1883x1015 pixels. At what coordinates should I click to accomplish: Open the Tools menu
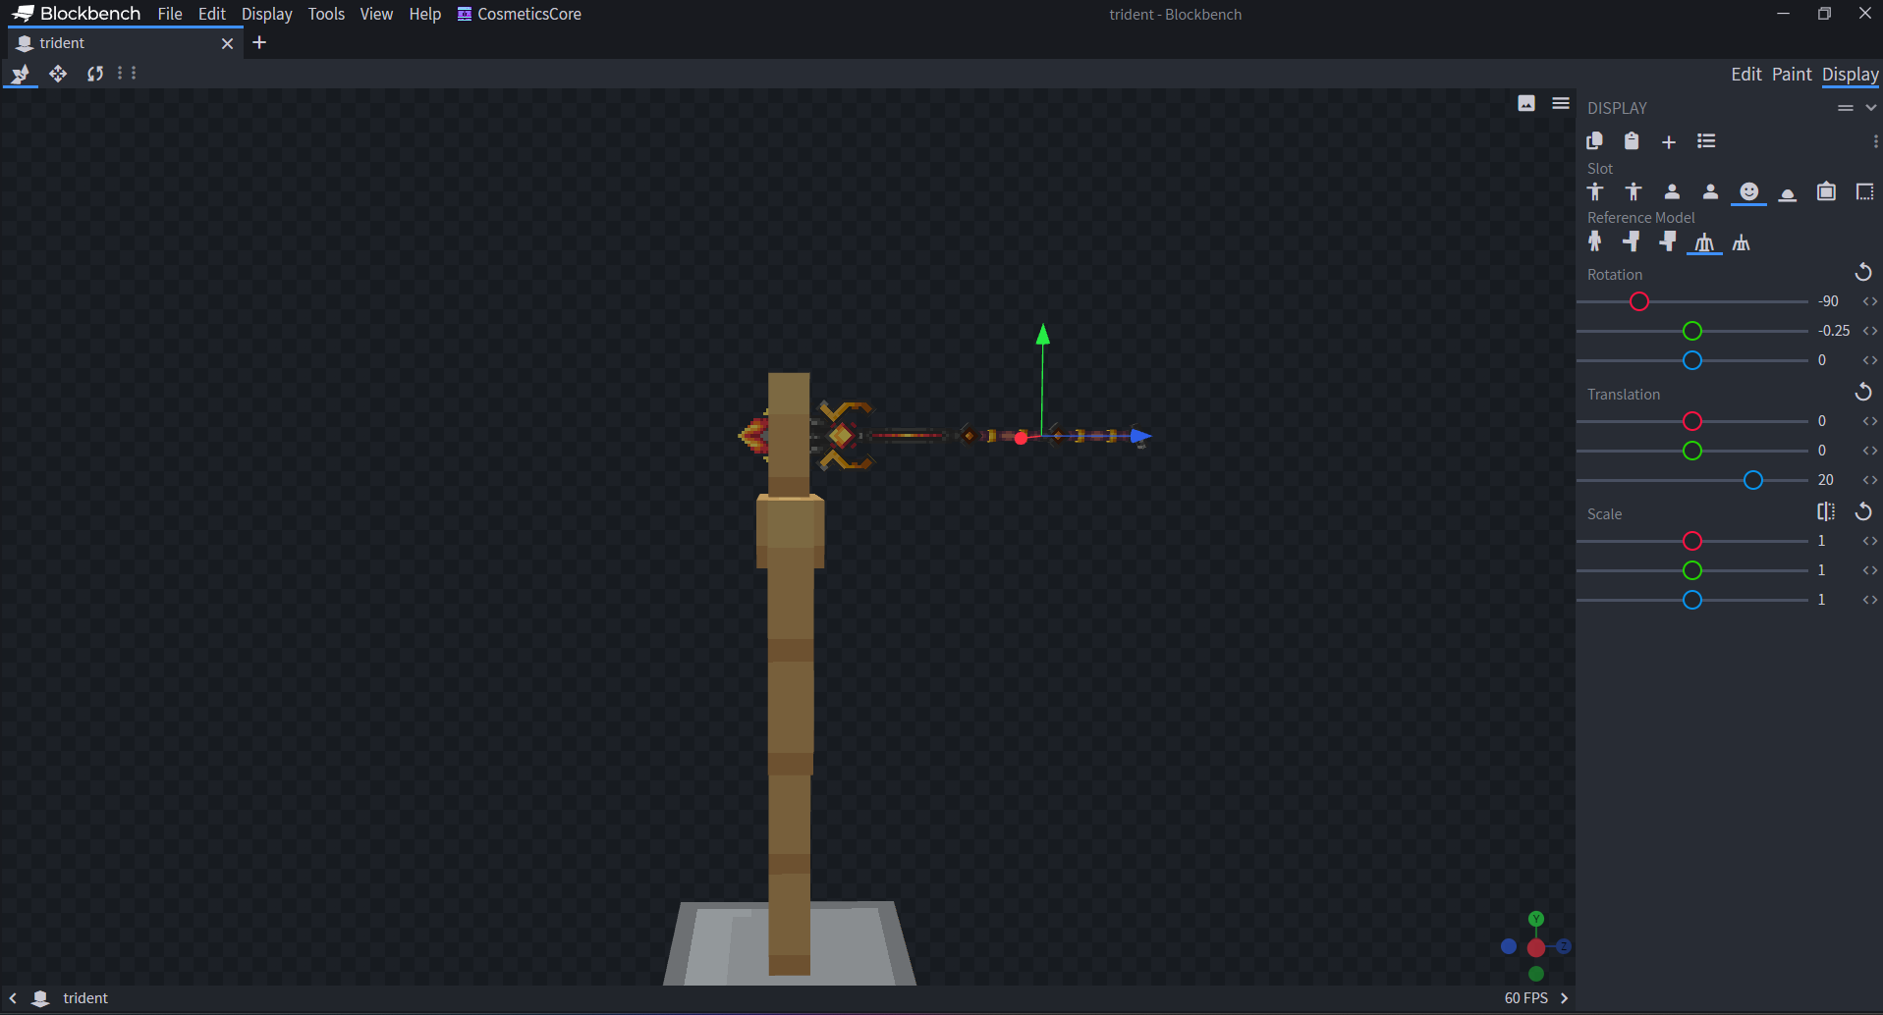point(326,14)
